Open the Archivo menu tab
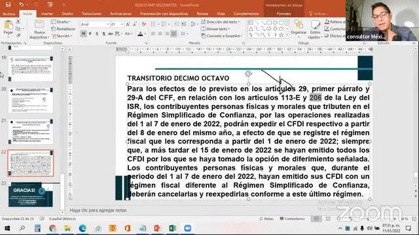 point(9,14)
